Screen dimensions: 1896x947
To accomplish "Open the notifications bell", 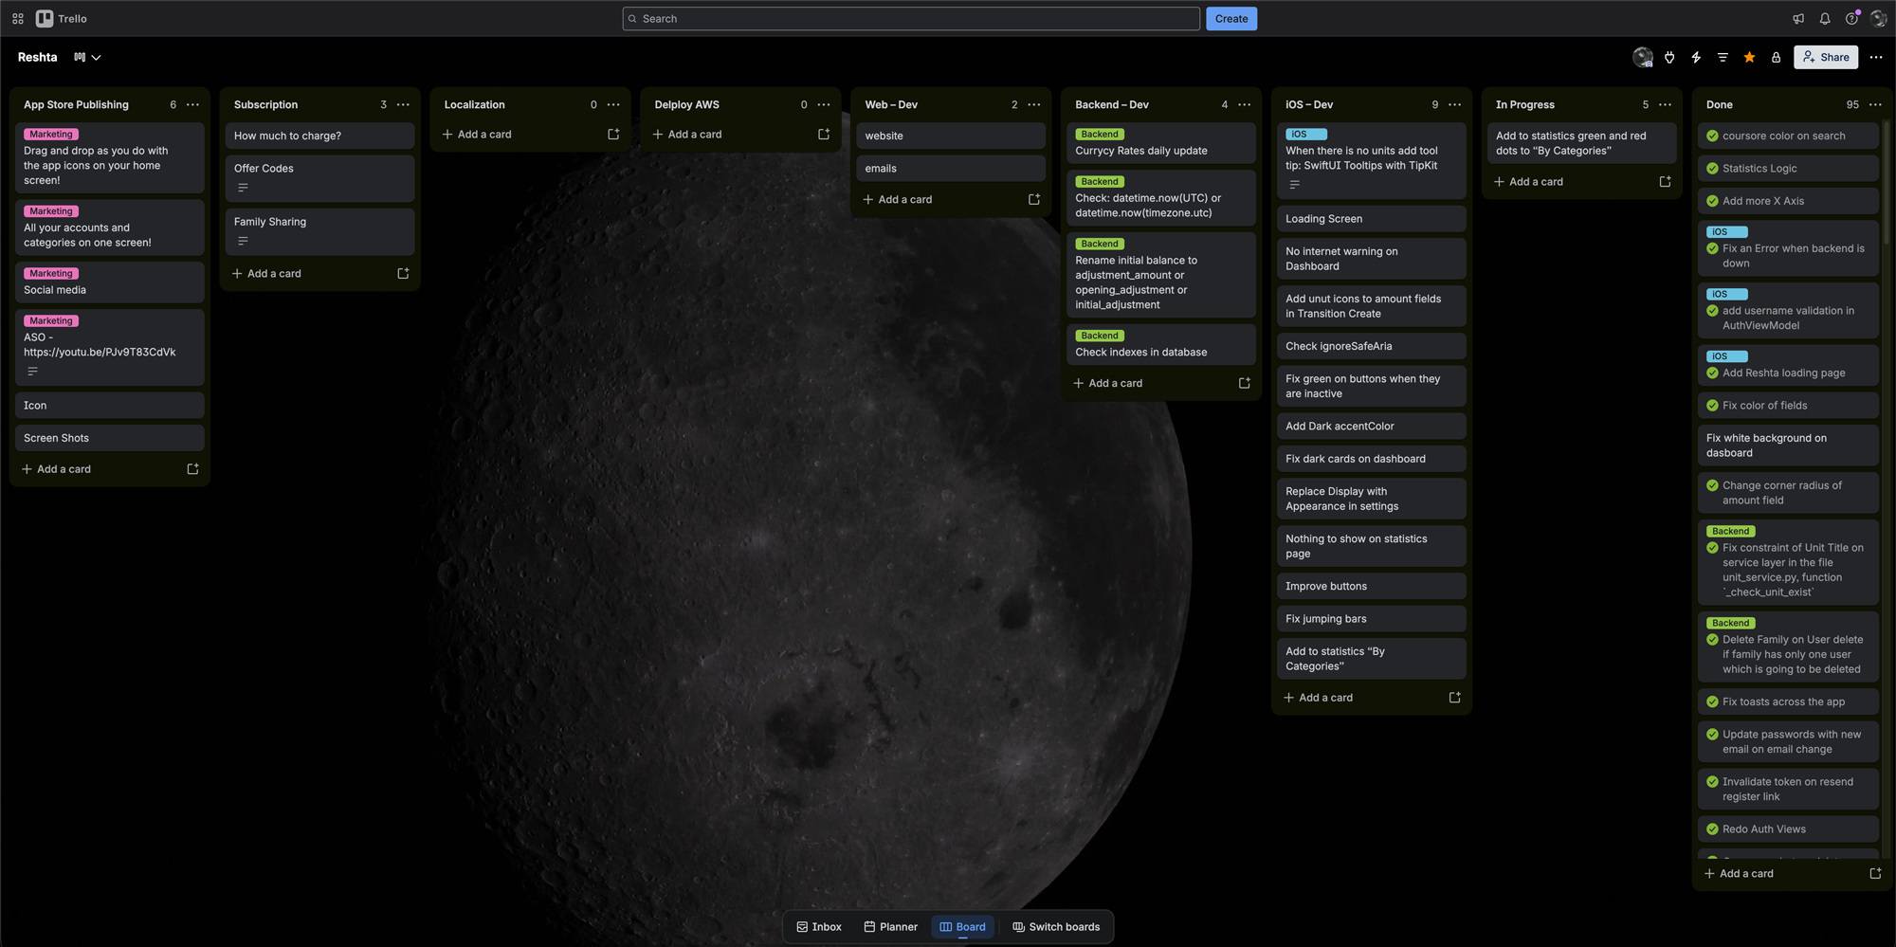I will pyautogui.click(x=1825, y=19).
